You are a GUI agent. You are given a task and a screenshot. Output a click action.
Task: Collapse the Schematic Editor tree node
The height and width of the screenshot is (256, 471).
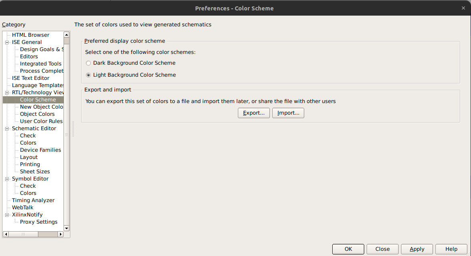click(x=7, y=129)
